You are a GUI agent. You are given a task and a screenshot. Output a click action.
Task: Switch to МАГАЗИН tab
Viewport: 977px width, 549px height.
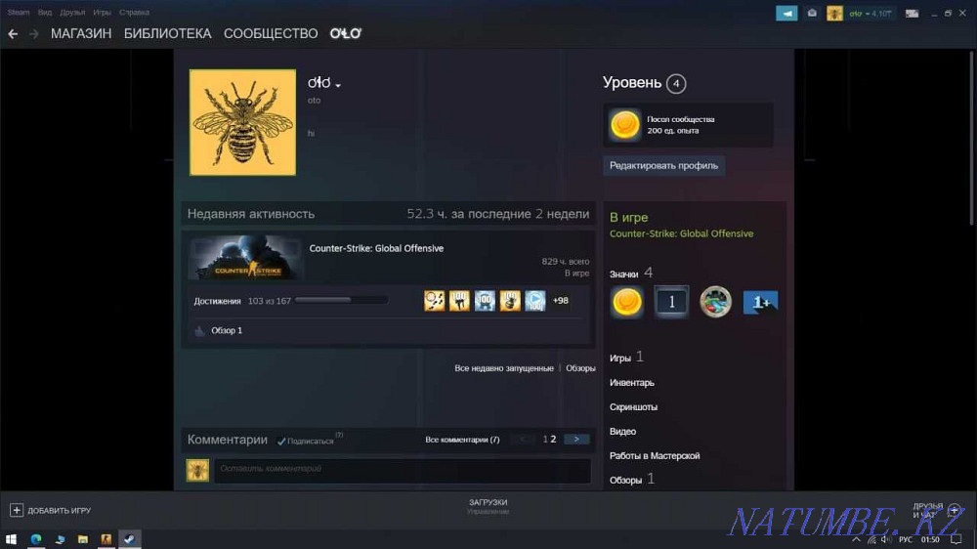pos(81,33)
